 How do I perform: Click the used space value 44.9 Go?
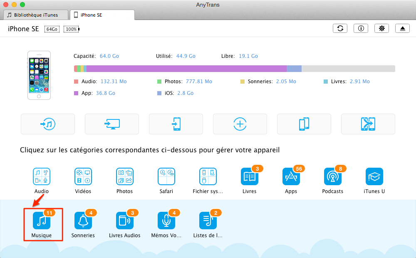coord(186,56)
